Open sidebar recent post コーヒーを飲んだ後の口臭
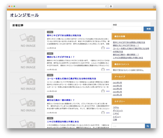The width and height of the screenshot is (163, 138). 131,50
